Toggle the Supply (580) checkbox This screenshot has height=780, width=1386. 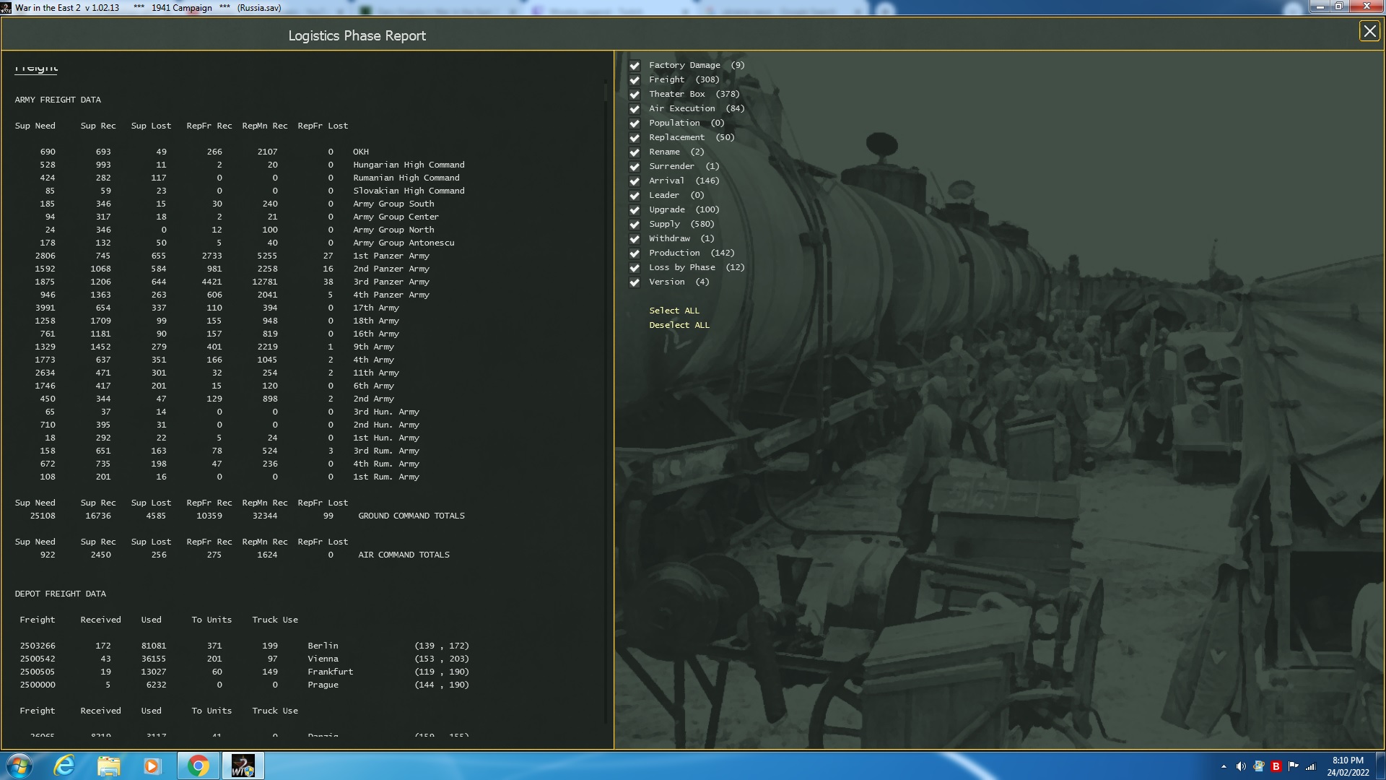point(635,225)
